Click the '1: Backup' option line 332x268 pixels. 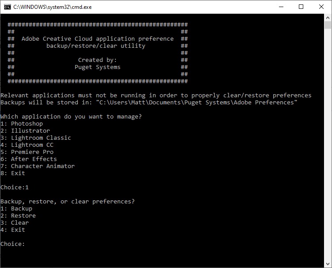coord(16,209)
